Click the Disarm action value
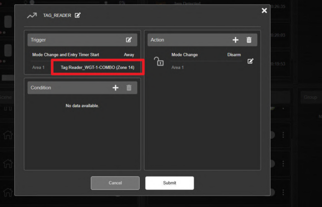The height and width of the screenshot is (207, 322). 234,55
